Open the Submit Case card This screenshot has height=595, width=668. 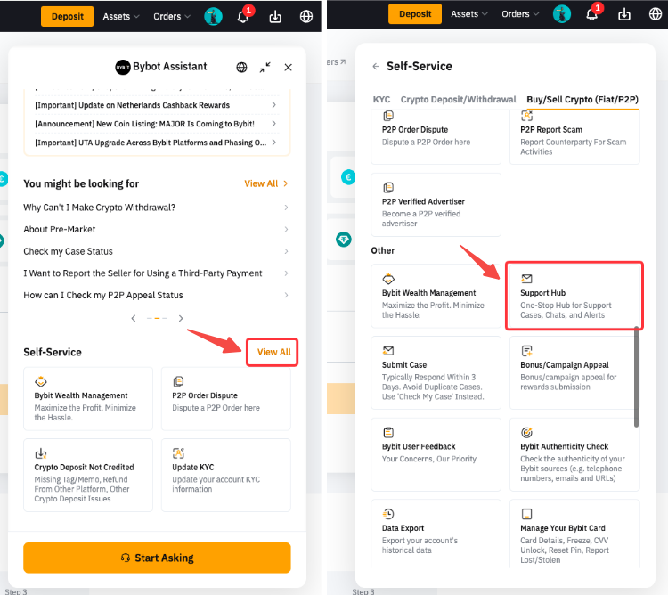point(436,372)
